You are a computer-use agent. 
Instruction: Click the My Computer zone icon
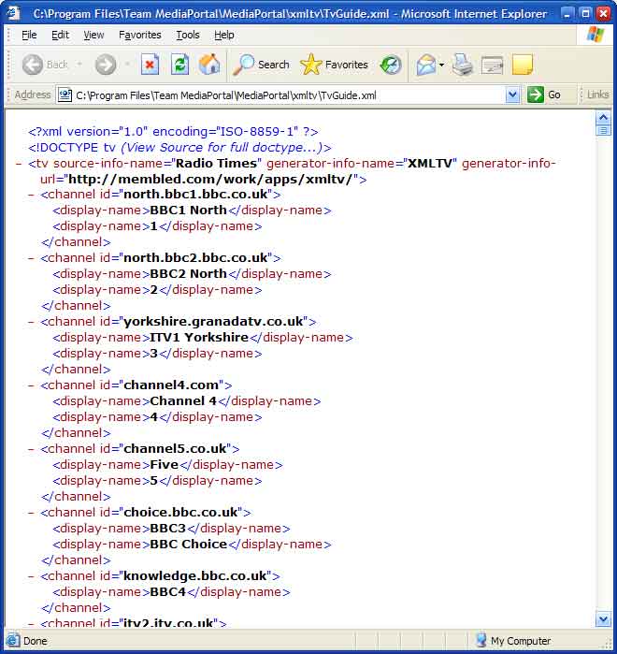[x=481, y=640]
